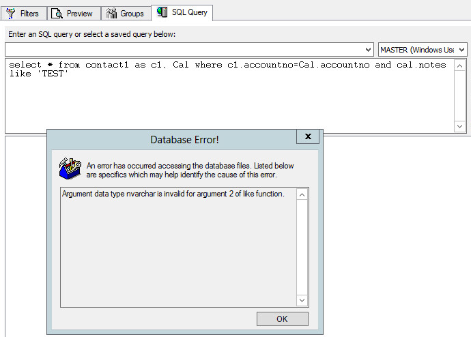Click the 'Enter an SQL query' label
The width and height of the screenshot is (471, 337).
pyautogui.click(x=92, y=34)
